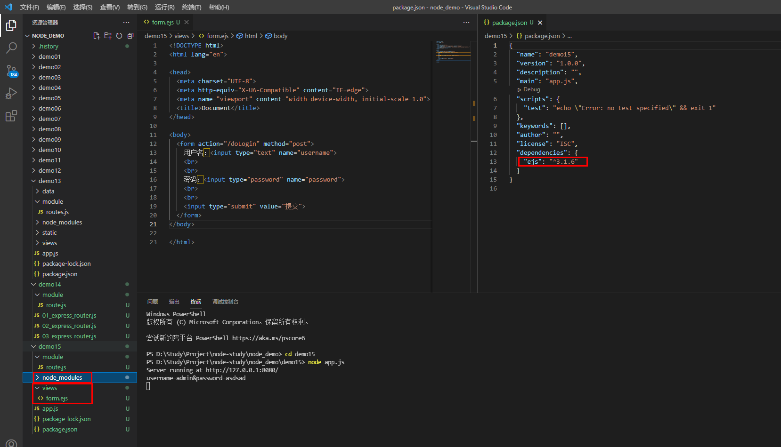
Task: Open app.js under demo15
Action: tap(80, 408)
